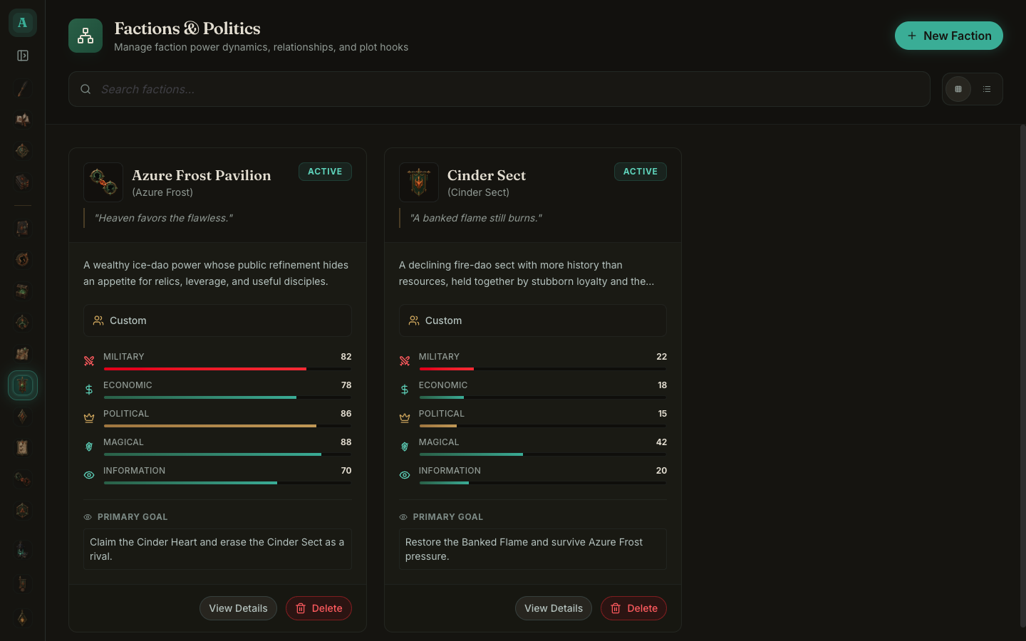Open the stacked books sidebar icon
The image size is (1026, 641).
pyautogui.click(x=22, y=182)
